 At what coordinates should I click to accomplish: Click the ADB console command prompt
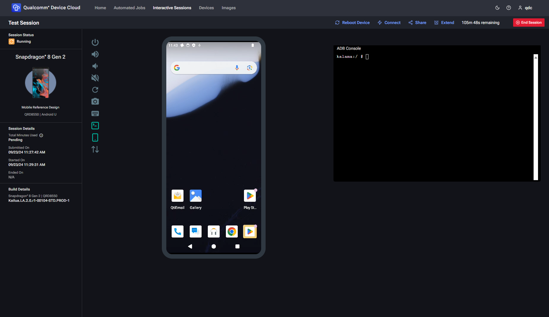point(353,57)
